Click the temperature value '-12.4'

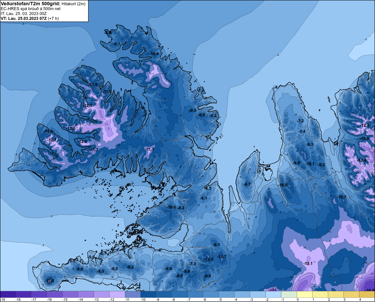[x=364, y=126]
